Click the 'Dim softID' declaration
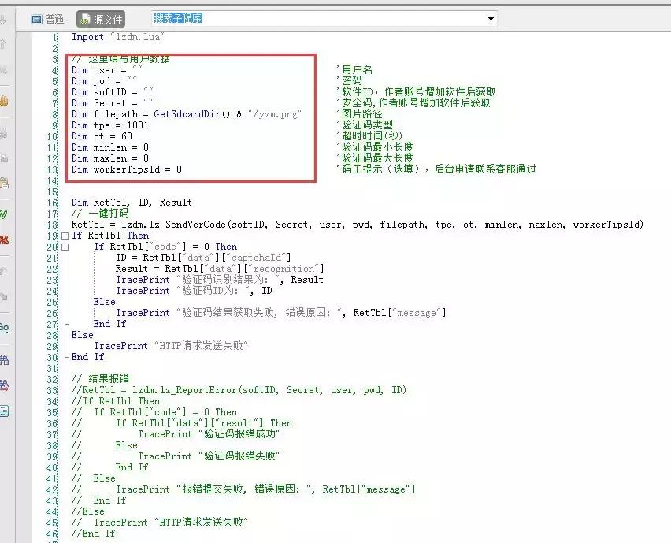671x543 pixels. [x=112, y=92]
